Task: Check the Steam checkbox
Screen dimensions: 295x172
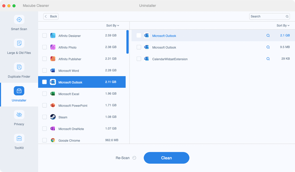Action: [x=45, y=117]
